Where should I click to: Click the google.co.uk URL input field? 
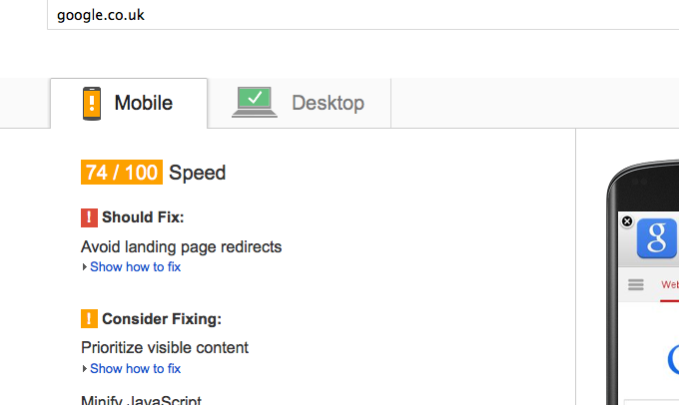coord(362,15)
